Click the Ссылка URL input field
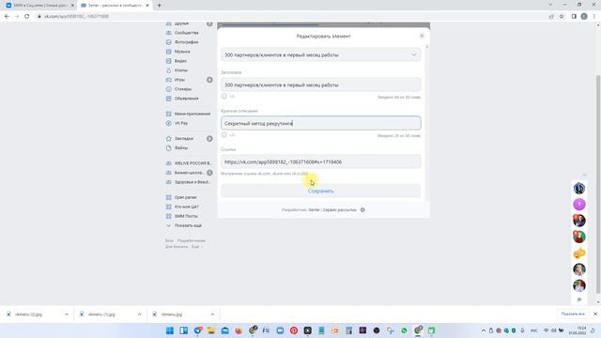Viewport: 601px width, 338px height. pyautogui.click(x=321, y=161)
